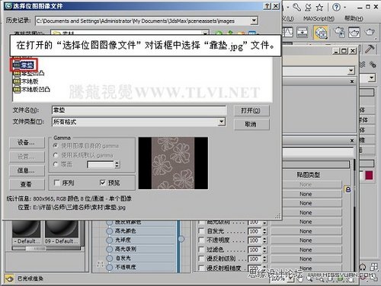Click the 取消 button

click(x=251, y=124)
